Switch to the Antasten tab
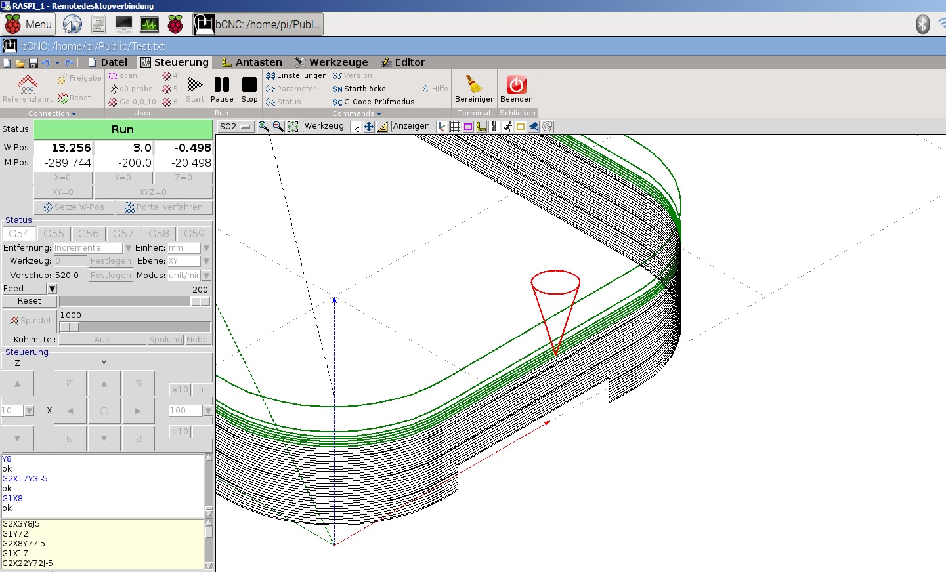946x572 pixels. [252, 62]
